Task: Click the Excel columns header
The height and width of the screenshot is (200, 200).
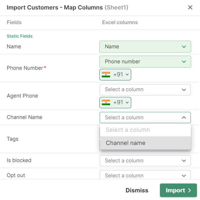Action: point(120,22)
